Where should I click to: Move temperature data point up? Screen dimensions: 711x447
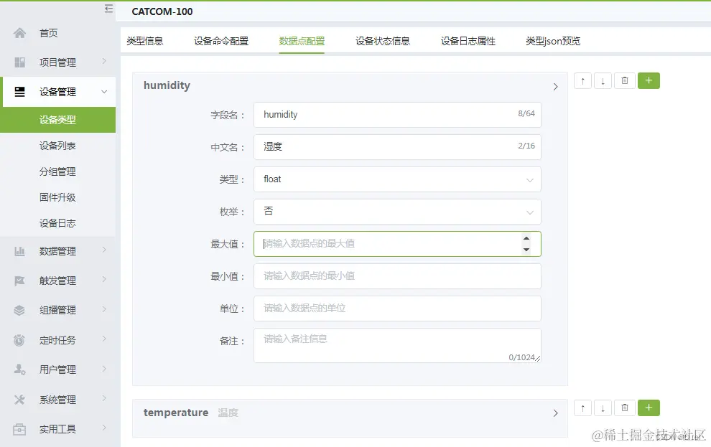point(582,408)
